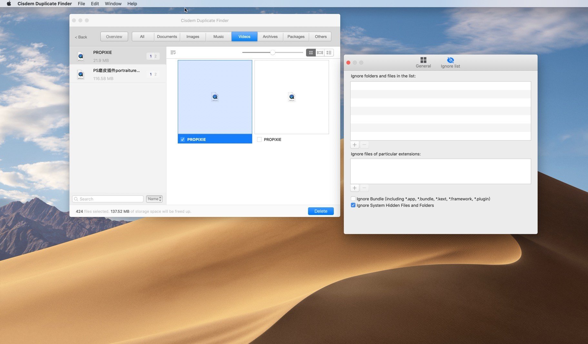The image size is (588, 344).
Task: Select the PS portraiture duplicate group
Action: pyautogui.click(x=118, y=74)
